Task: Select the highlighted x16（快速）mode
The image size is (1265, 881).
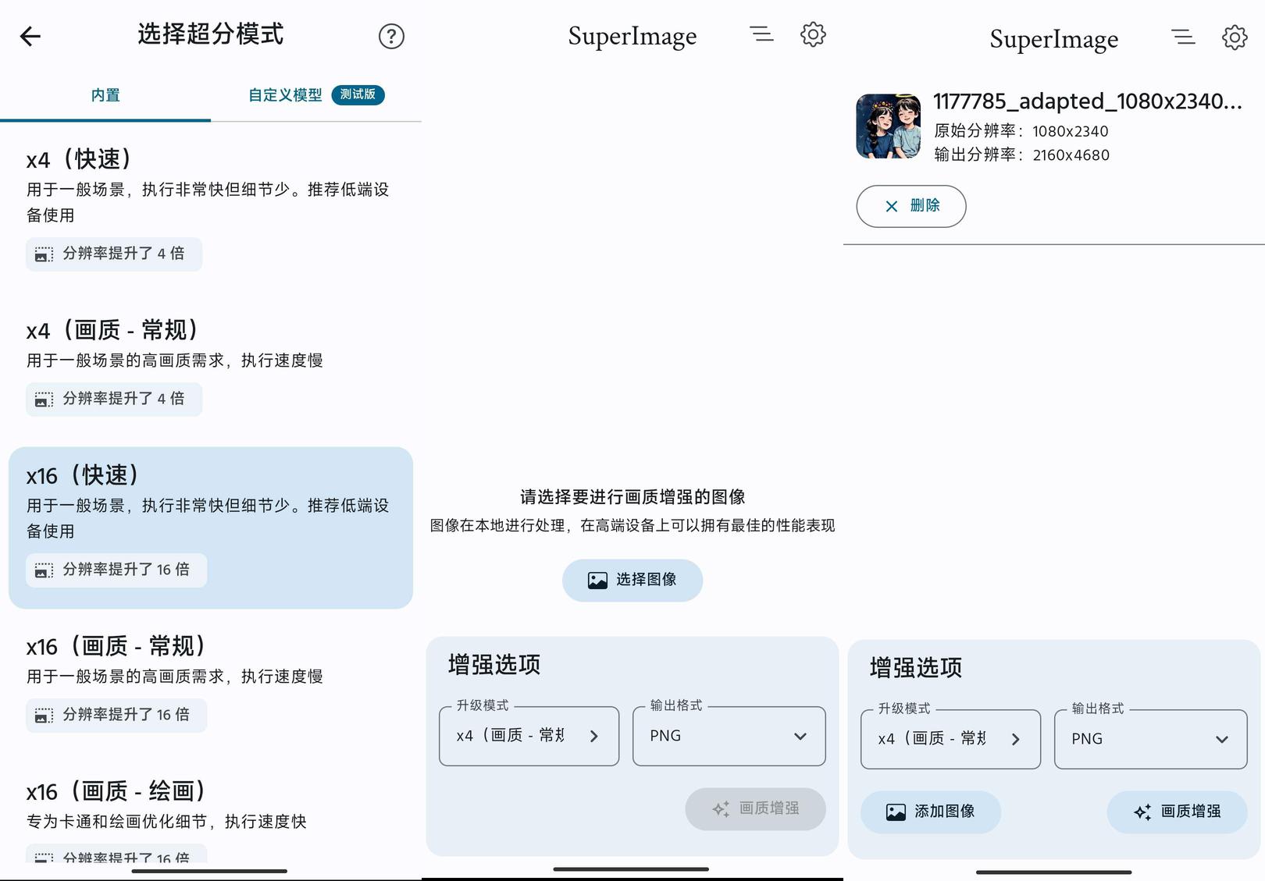Action: pos(211,528)
